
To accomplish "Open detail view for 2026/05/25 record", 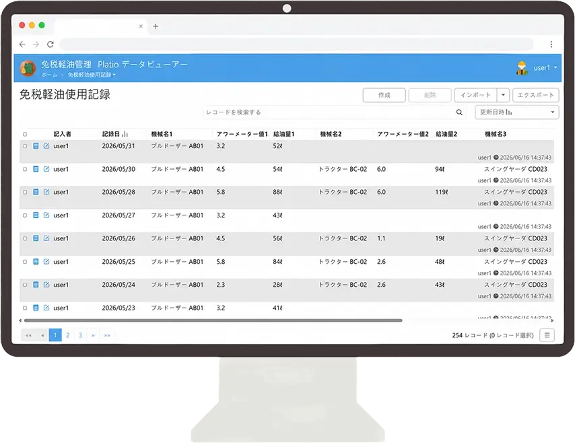I will [x=36, y=262].
